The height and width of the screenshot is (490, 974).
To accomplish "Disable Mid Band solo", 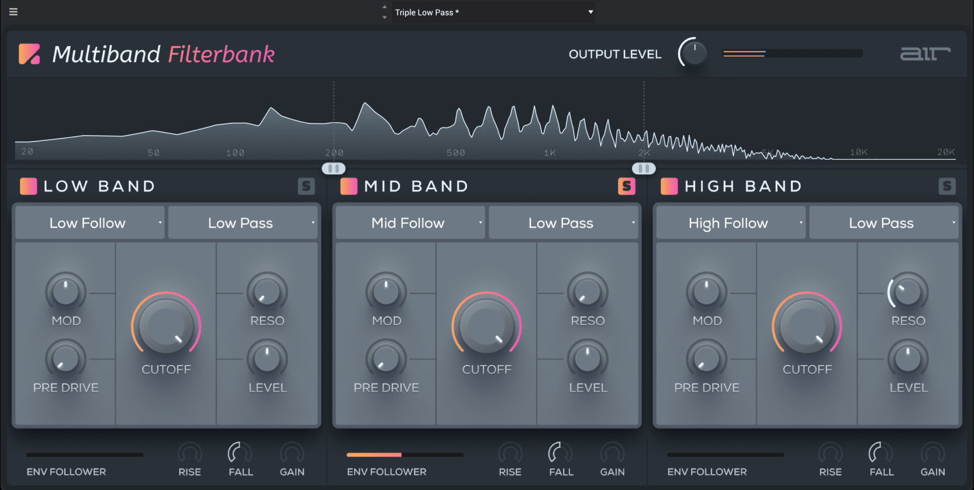I will pos(627,186).
